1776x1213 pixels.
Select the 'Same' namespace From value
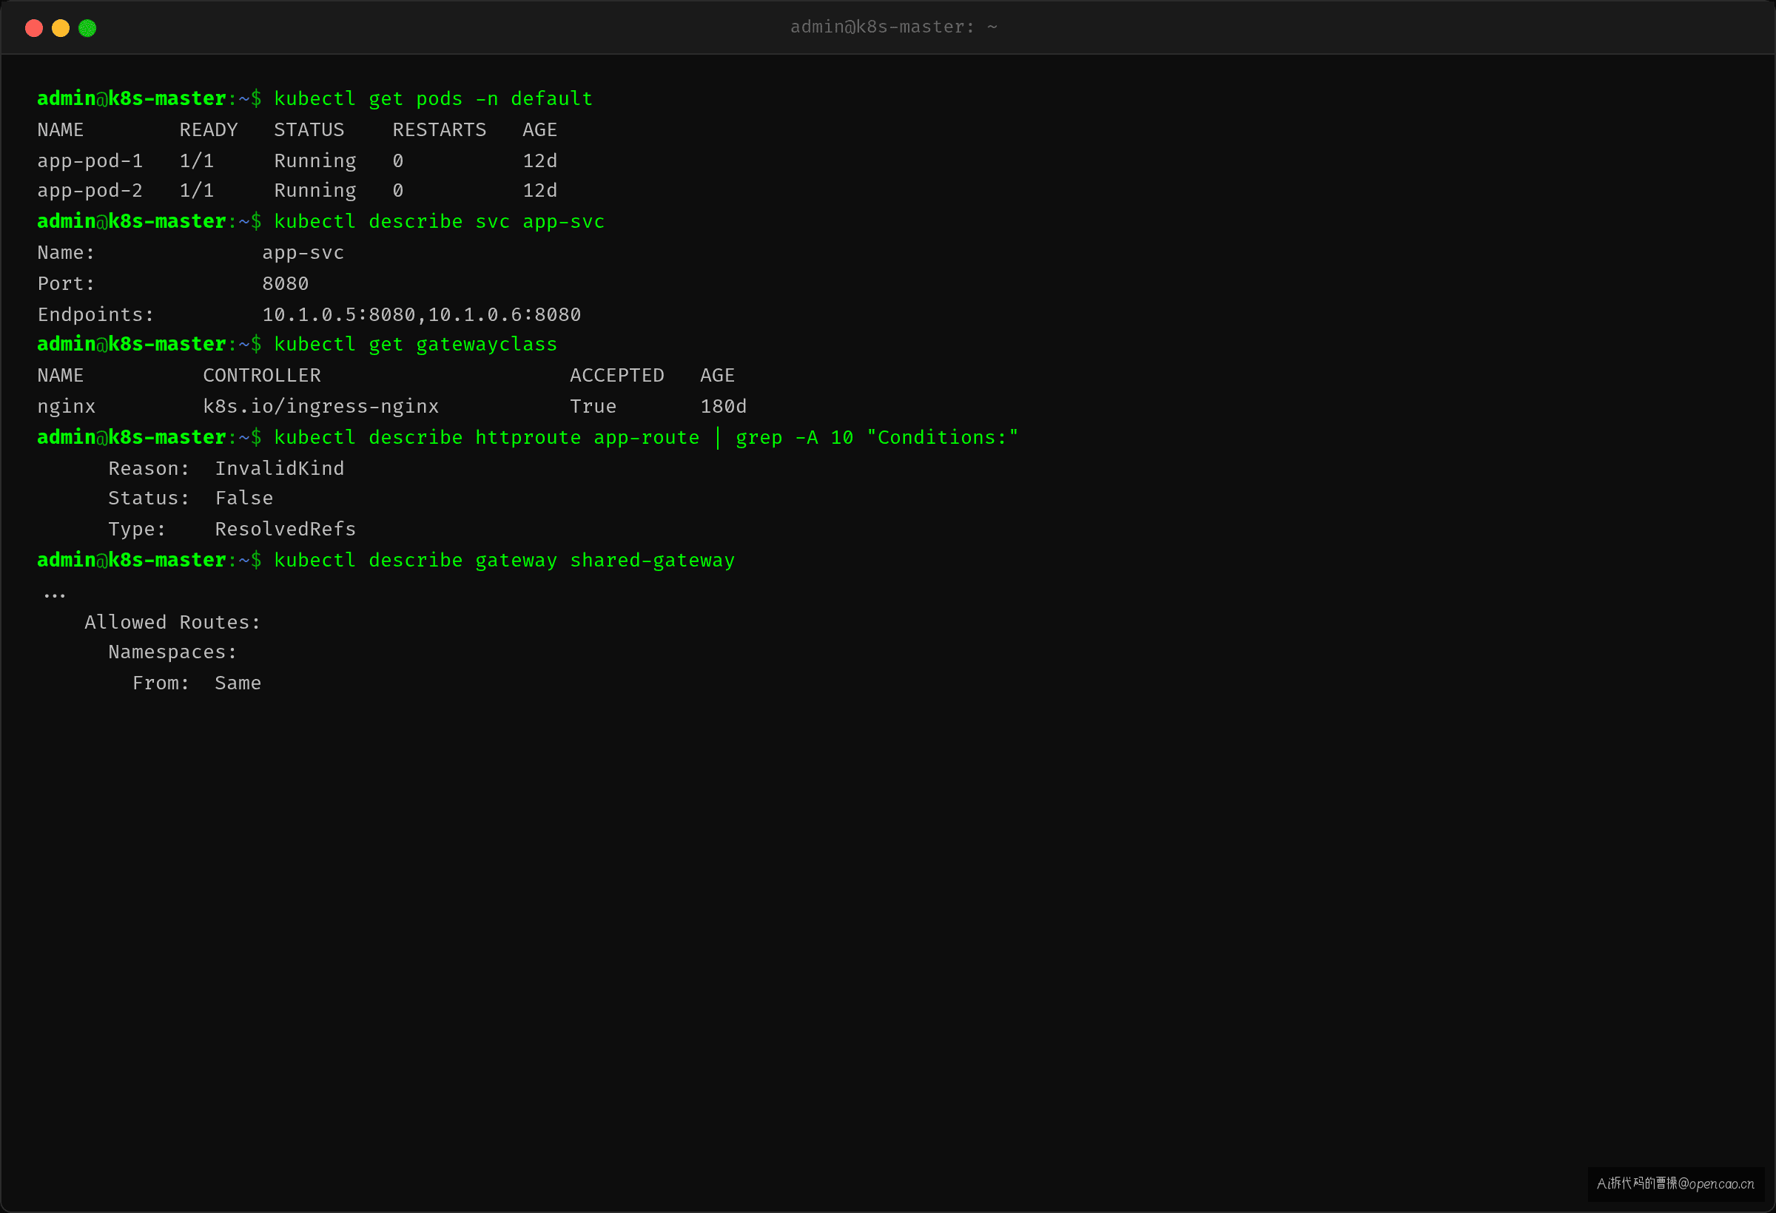pyautogui.click(x=238, y=683)
